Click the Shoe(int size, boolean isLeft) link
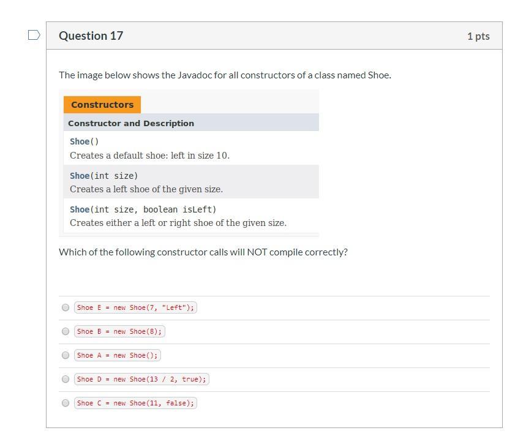Screen dimensions: 526x444 pyautogui.click(x=80, y=209)
